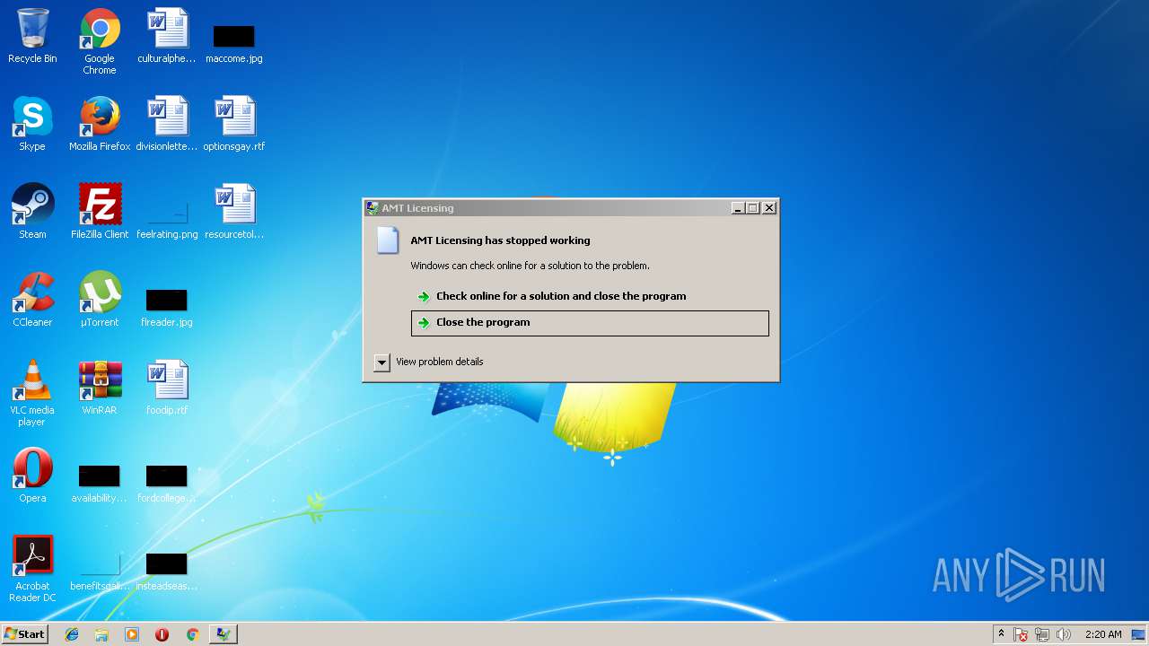Open the Steam desktop shortcut
The height and width of the screenshot is (646, 1149).
[x=32, y=213]
